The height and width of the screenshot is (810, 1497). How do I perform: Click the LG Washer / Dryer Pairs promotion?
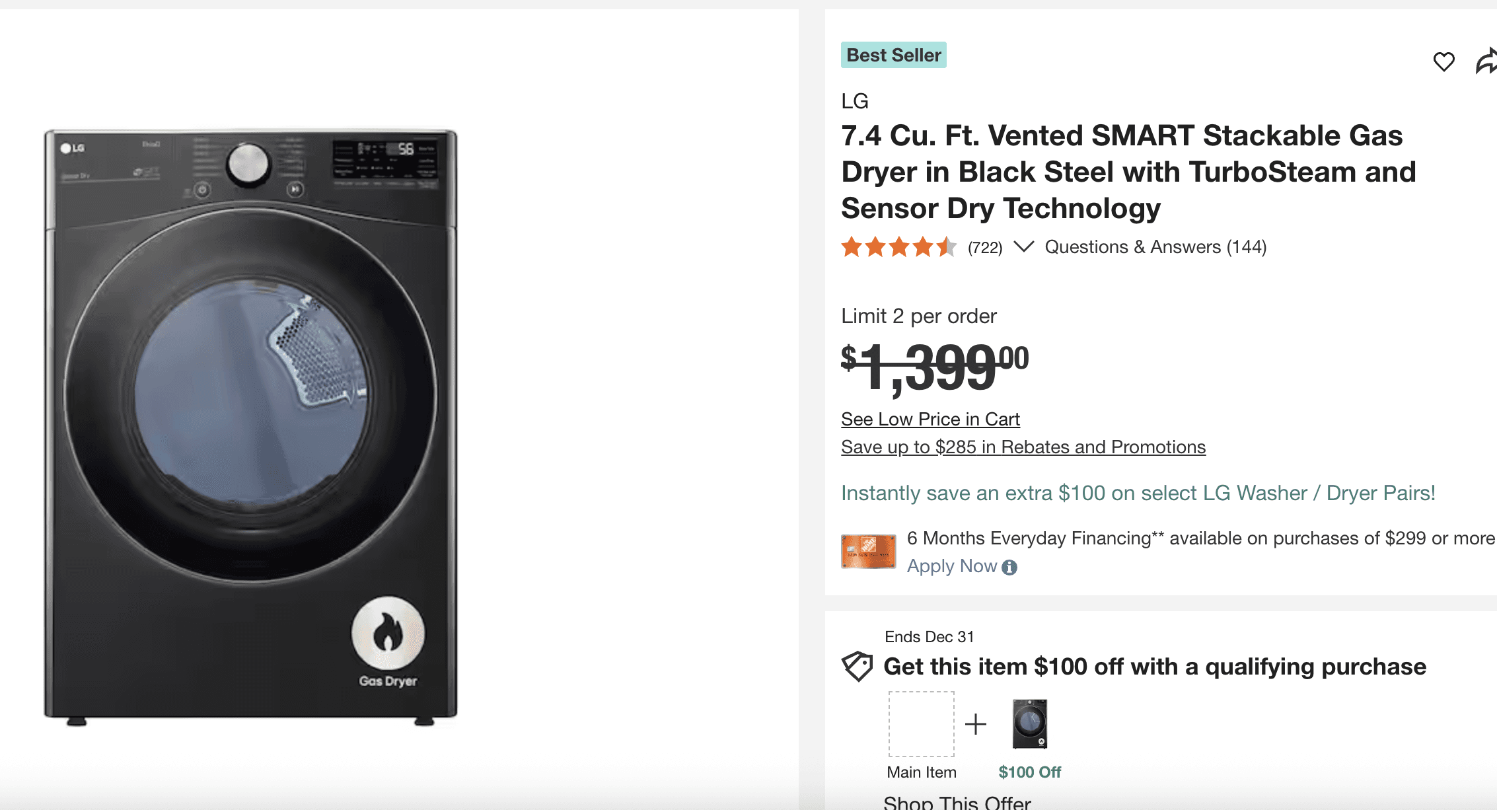(1138, 493)
